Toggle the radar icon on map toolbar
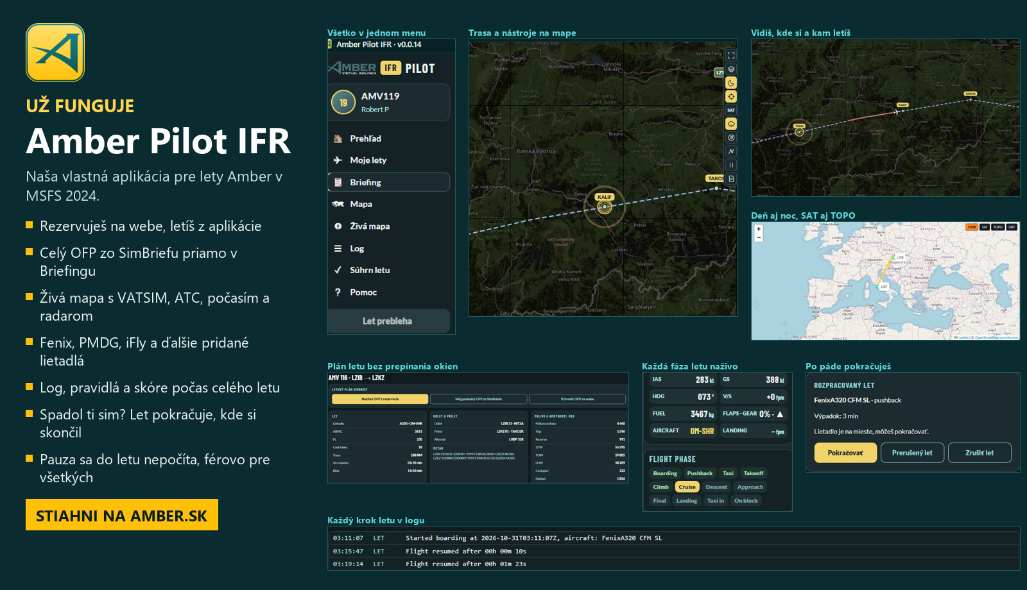Image resolution: width=1027 pixels, height=590 pixels. click(731, 138)
